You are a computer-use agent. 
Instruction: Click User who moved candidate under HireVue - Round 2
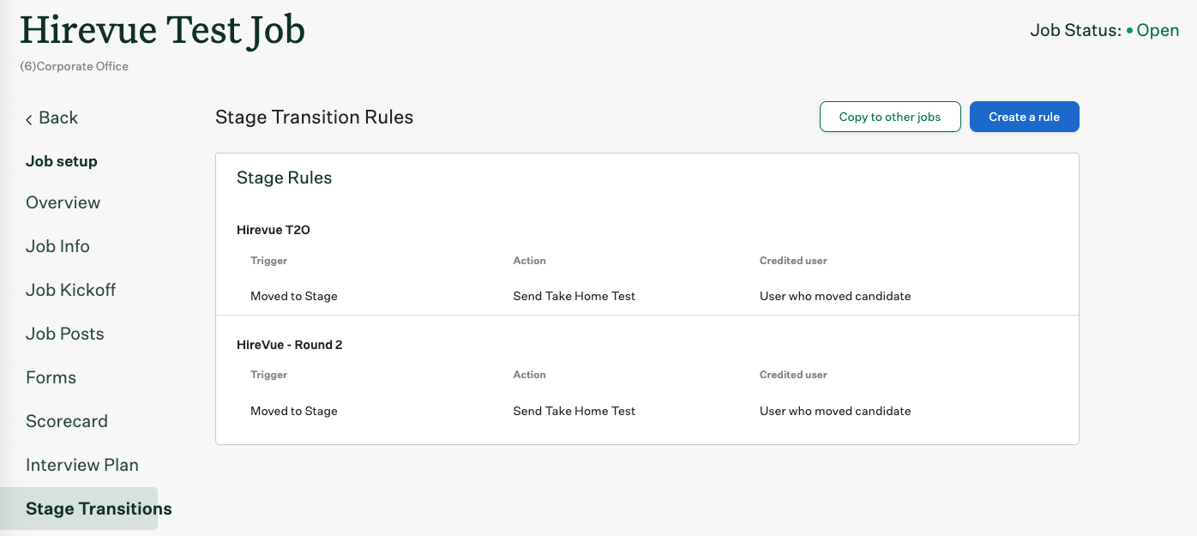pos(834,411)
